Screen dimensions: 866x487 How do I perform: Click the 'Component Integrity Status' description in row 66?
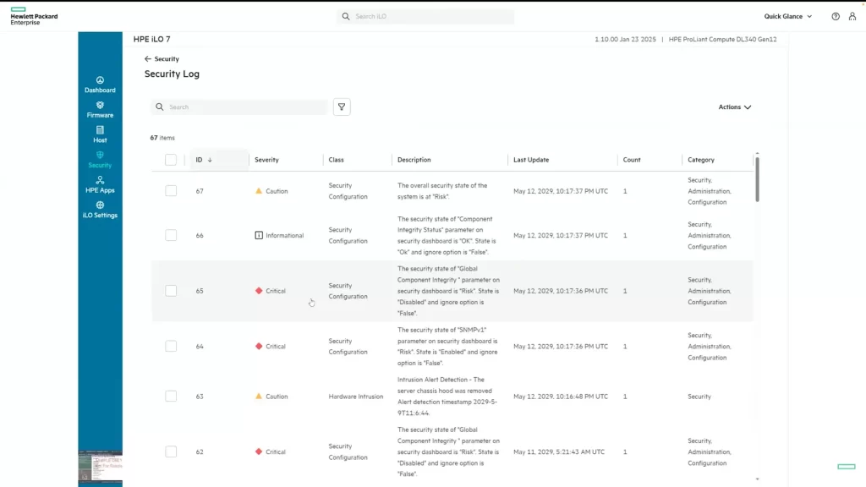pos(448,235)
